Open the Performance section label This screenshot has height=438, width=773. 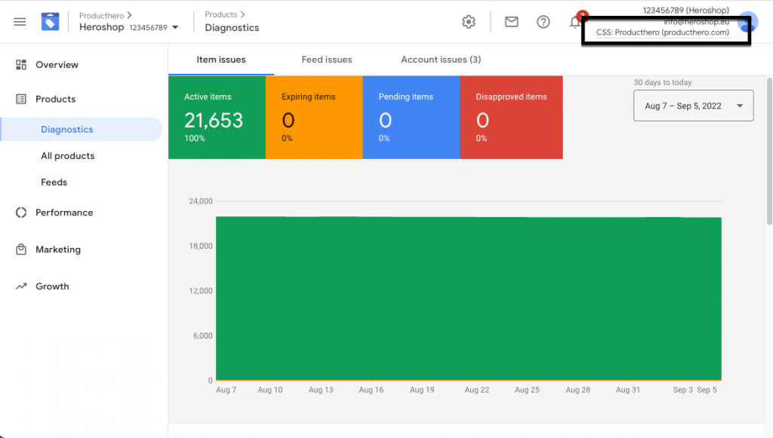(x=64, y=213)
